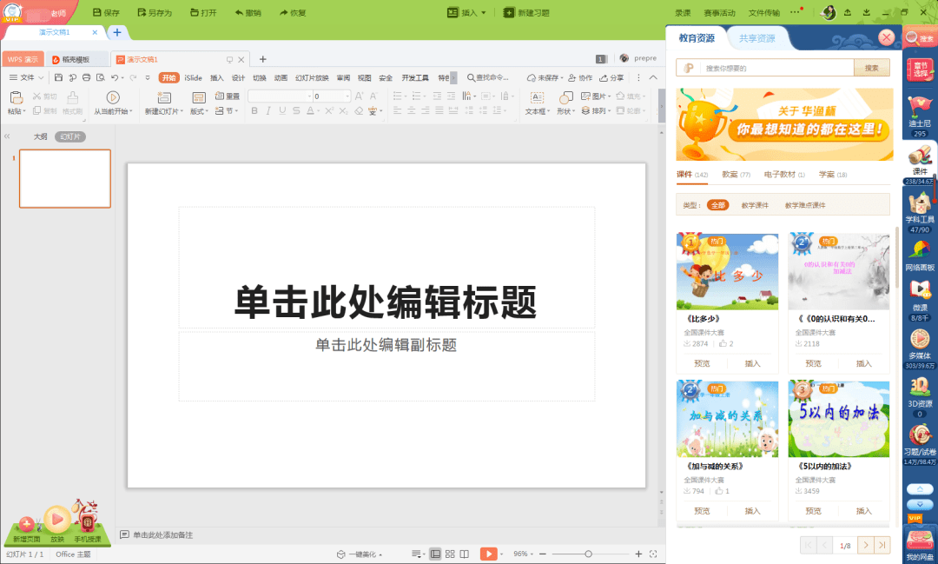Click the 章节选择 icon
938x564 pixels.
tap(919, 70)
